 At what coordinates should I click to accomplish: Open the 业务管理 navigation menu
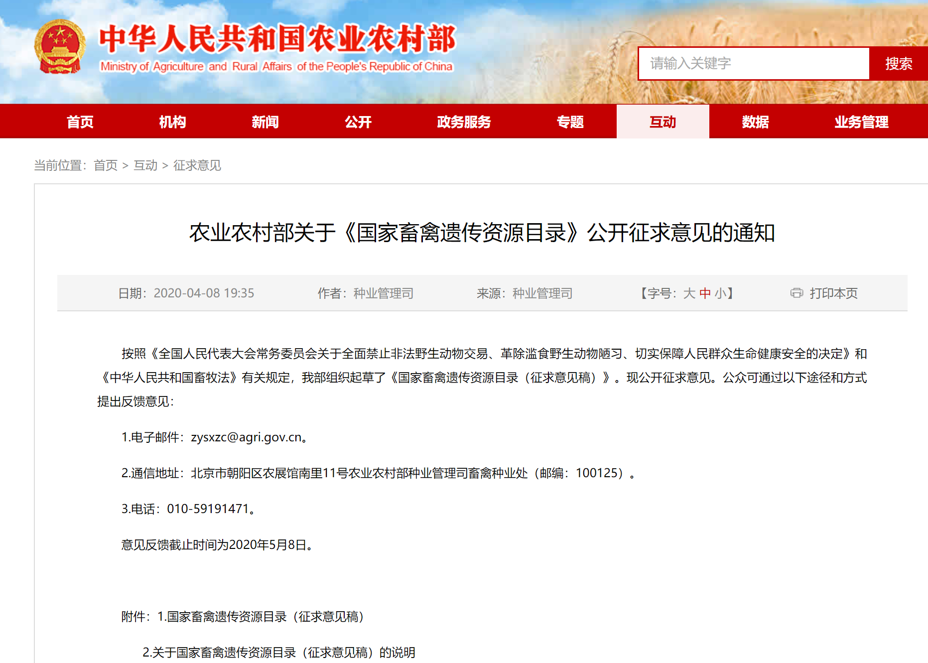861,122
